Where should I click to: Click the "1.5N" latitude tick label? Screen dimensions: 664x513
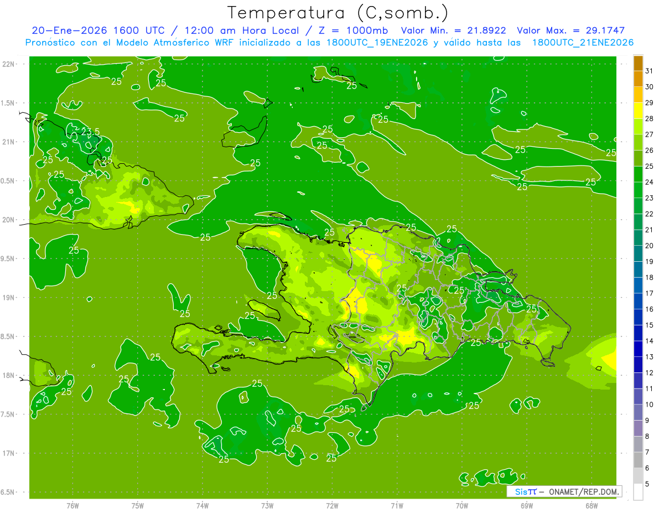coord(8,103)
